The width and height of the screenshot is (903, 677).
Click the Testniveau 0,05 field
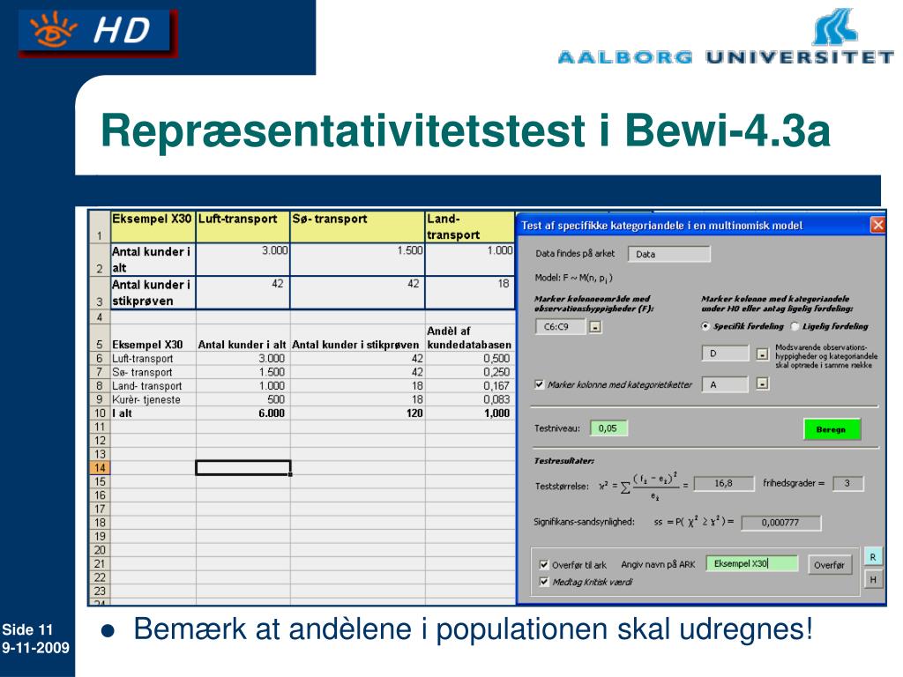(x=608, y=428)
